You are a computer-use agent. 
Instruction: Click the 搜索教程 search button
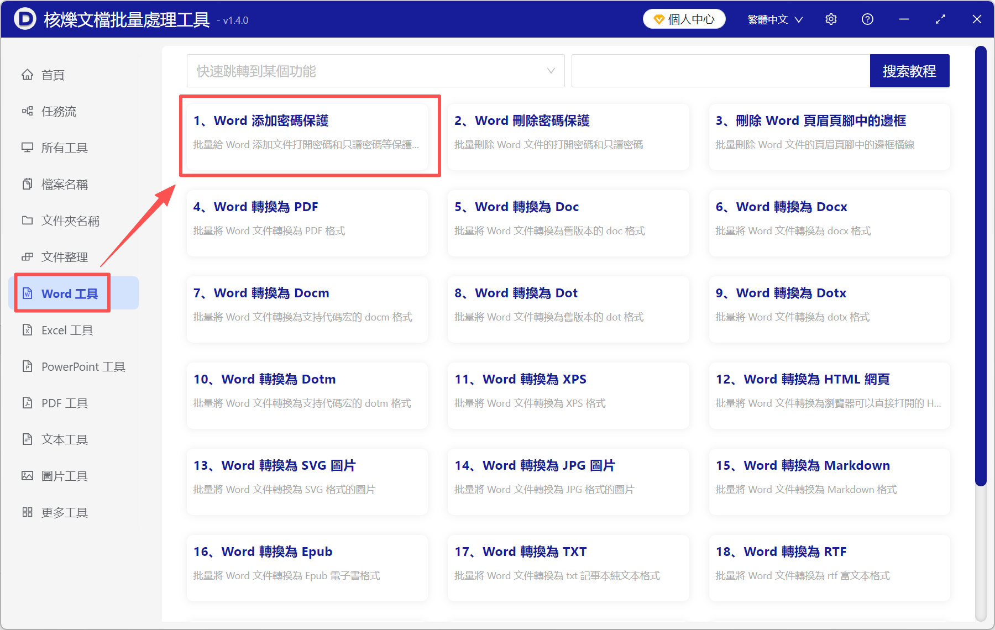point(909,71)
